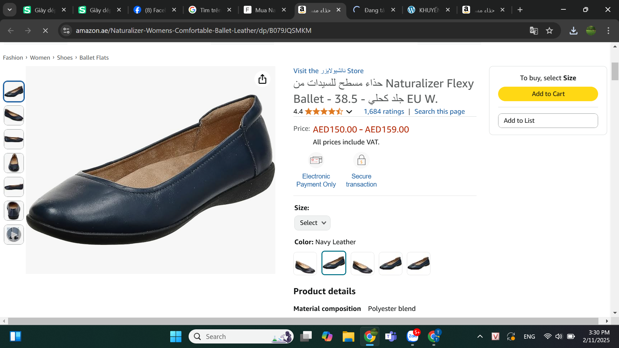Open site information icon in address bar
The height and width of the screenshot is (348, 619).
click(x=66, y=31)
